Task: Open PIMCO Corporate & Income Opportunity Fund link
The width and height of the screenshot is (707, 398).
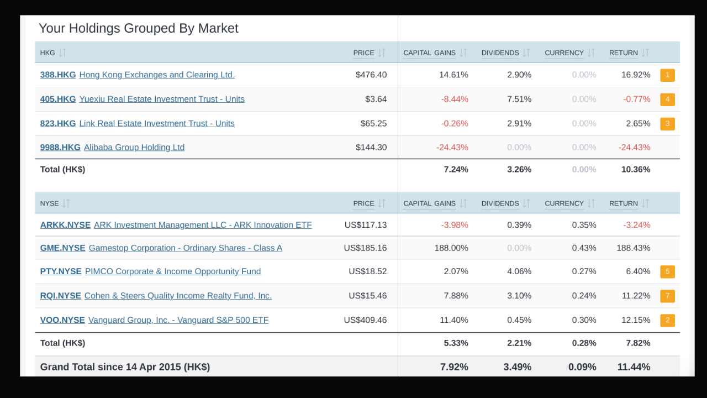Action: (x=173, y=271)
